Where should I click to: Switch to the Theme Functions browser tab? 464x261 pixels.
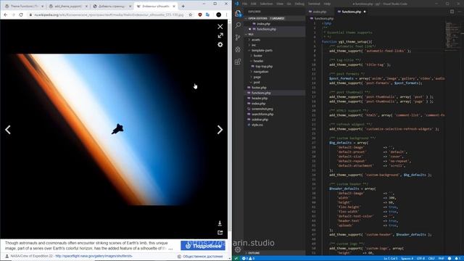[24, 7]
